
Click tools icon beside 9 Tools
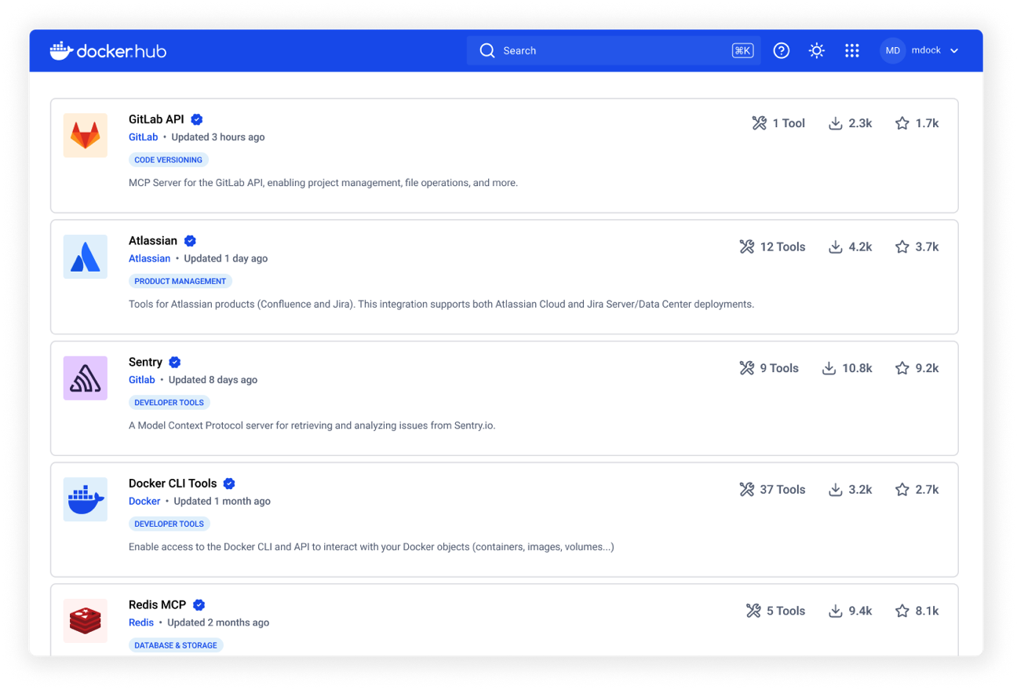point(746,368)
